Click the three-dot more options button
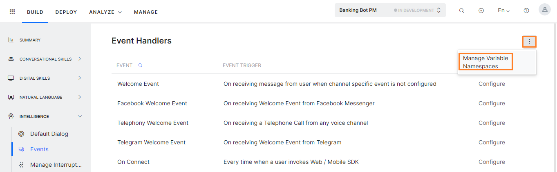This screenshot has width=557, height=172. tap(529, 41)
